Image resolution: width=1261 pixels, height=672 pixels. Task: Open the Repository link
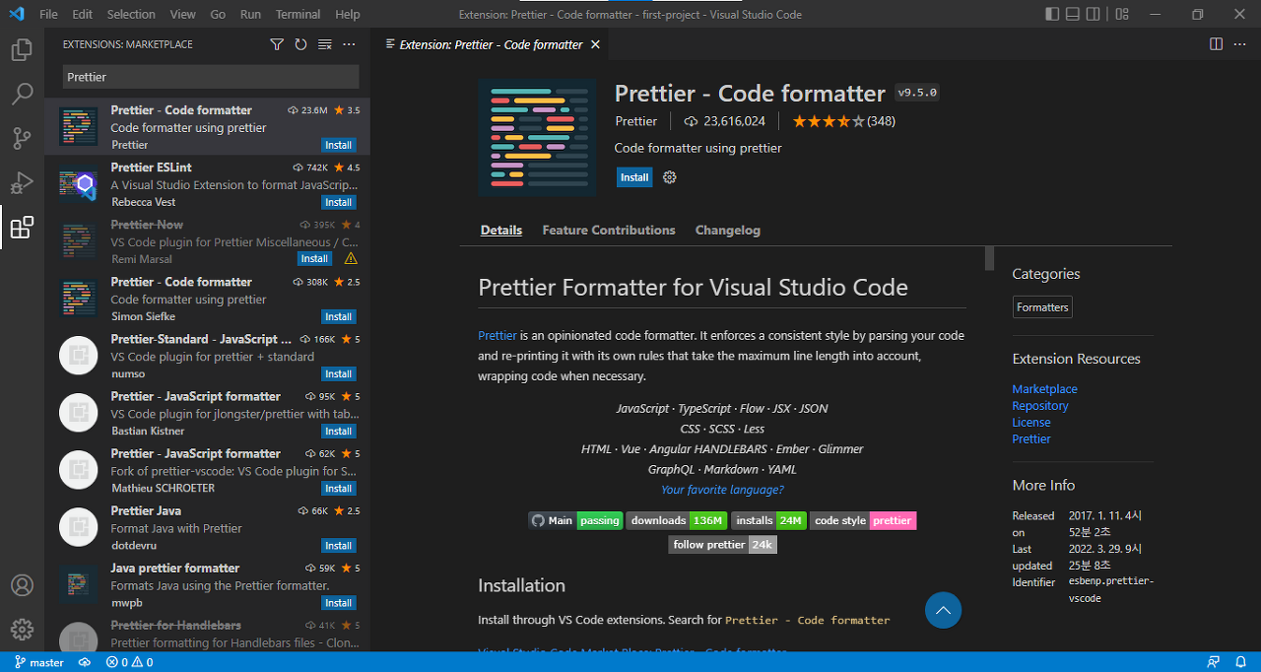point(1040,406)
